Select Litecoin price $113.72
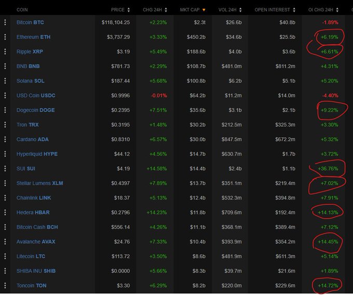The width and height of the screenshot is (353, 295). point(120,256)
